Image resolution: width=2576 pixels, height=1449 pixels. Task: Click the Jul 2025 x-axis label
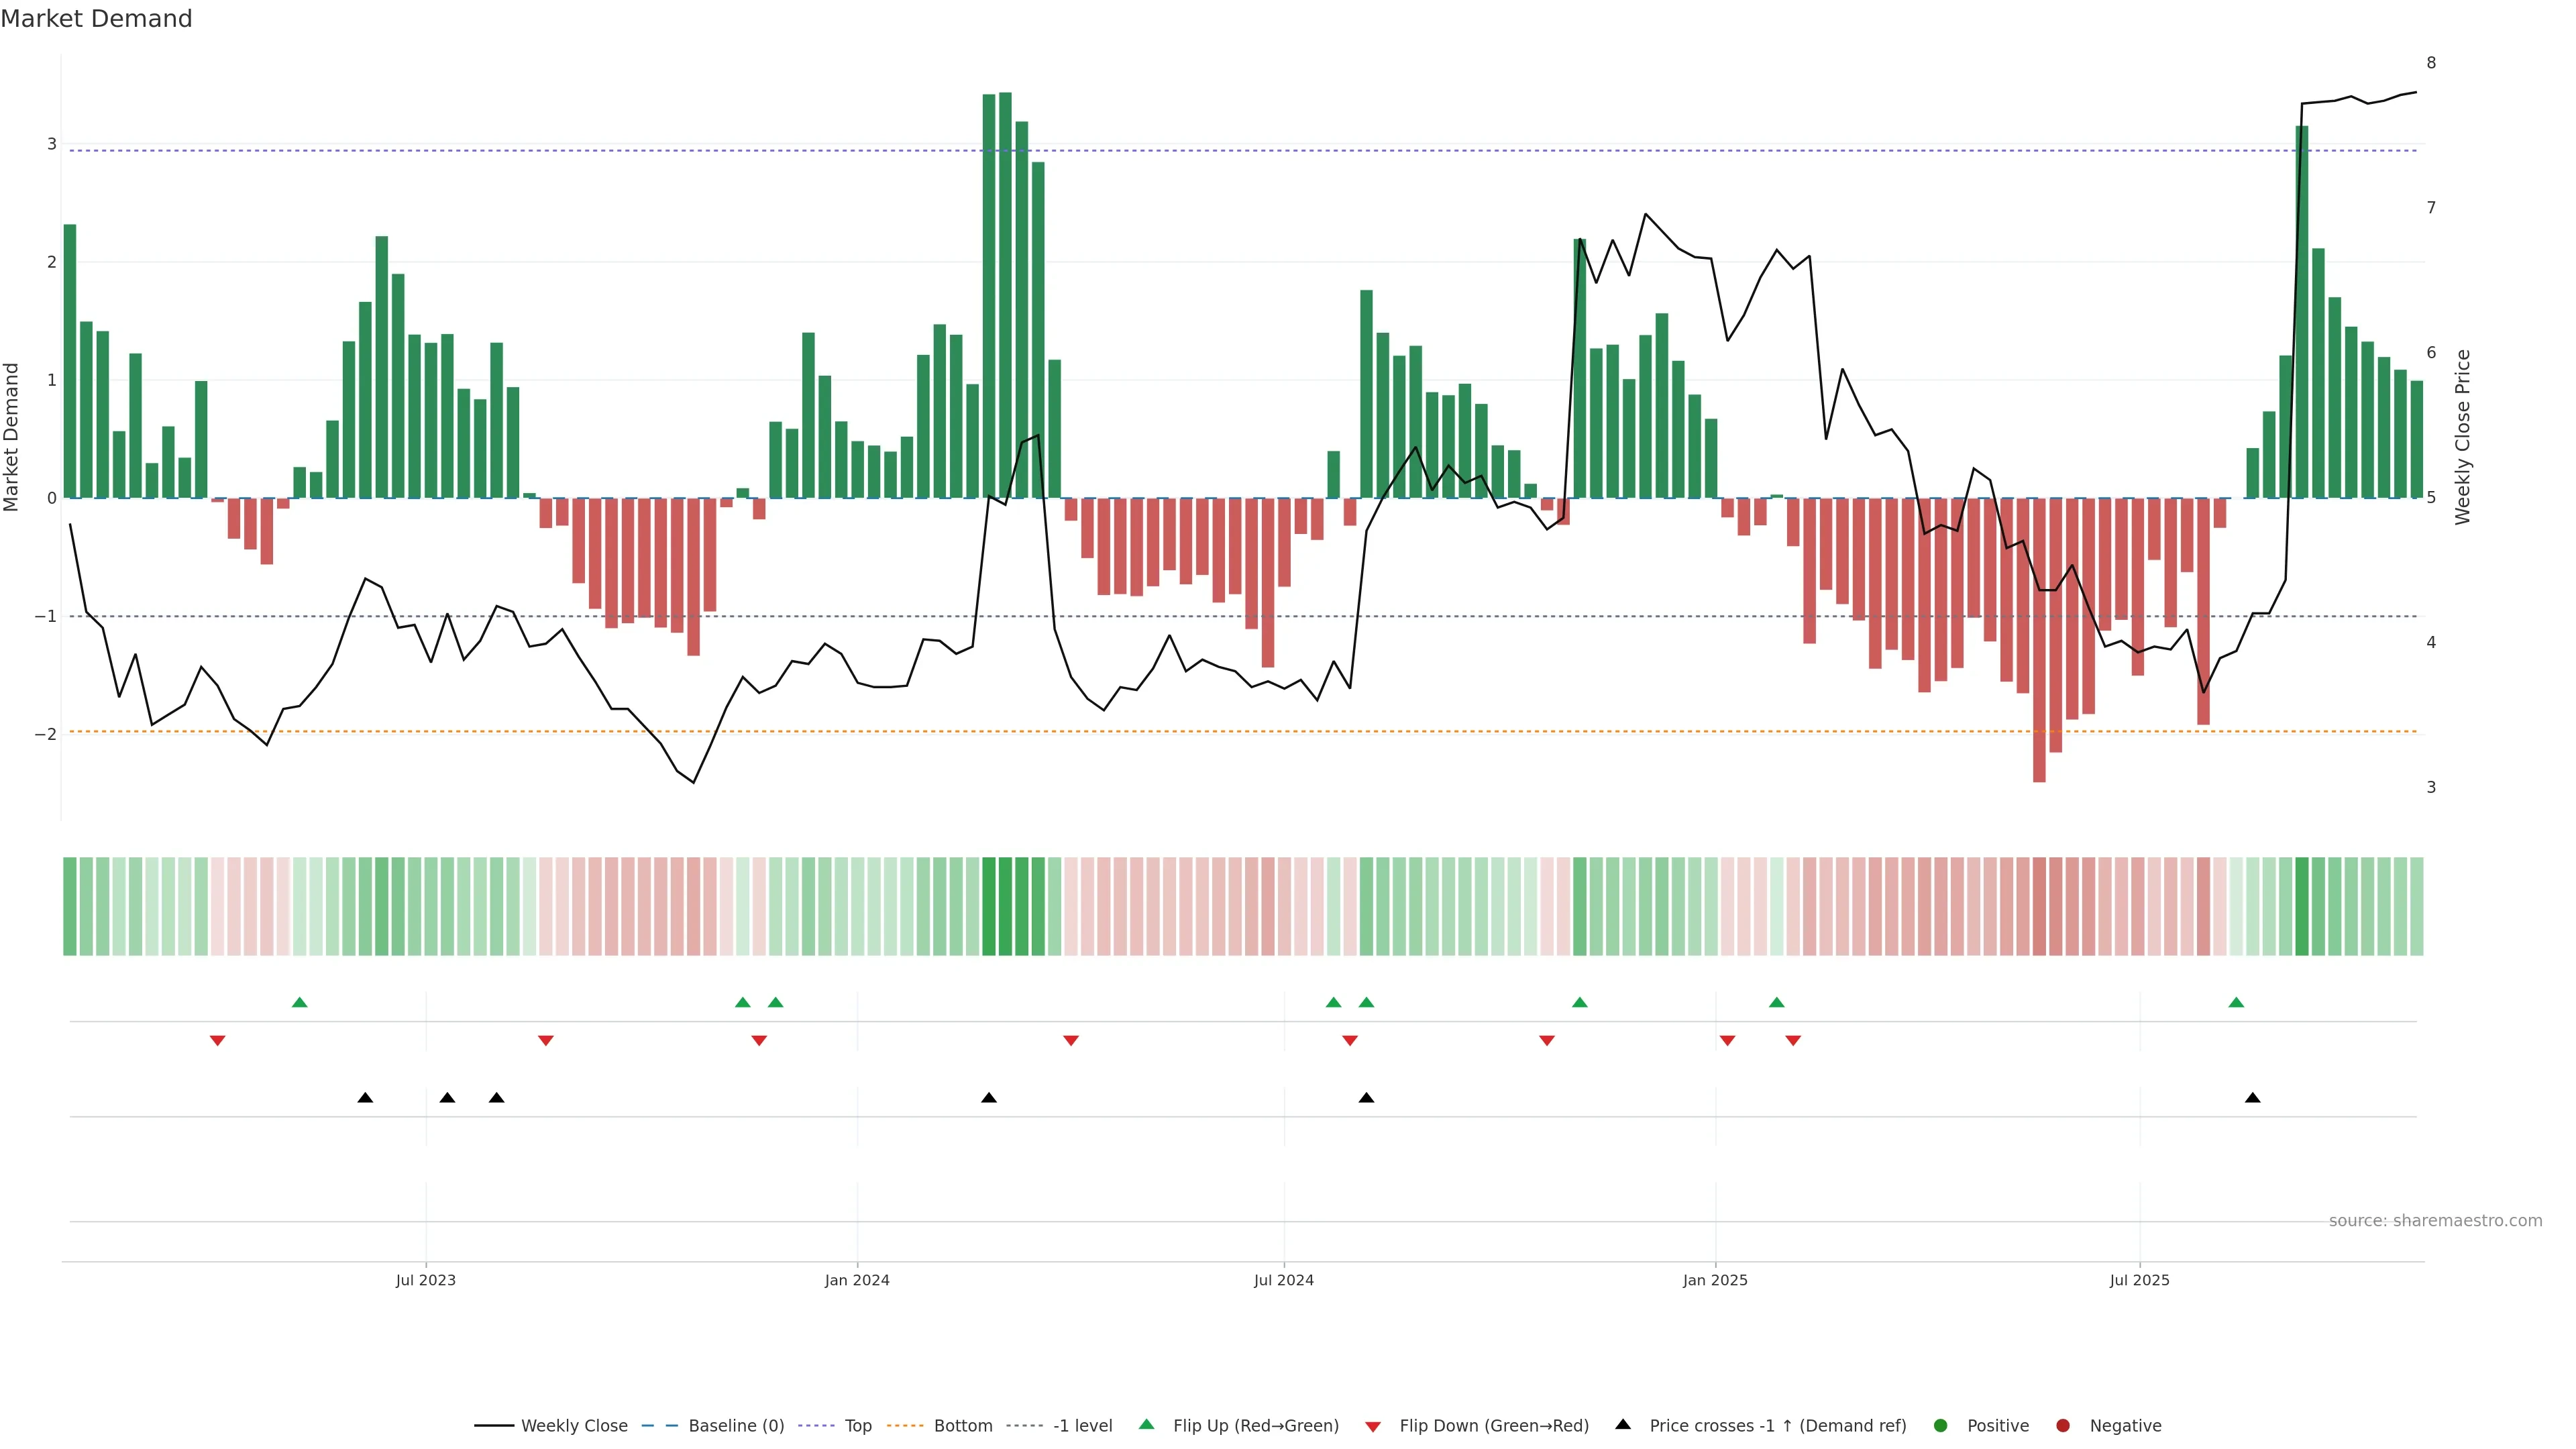2139,1280
